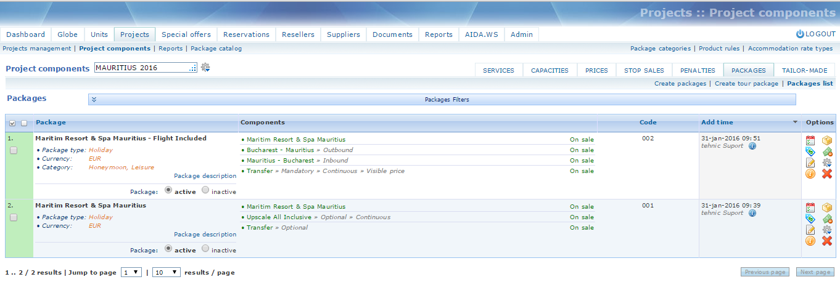This screenshot has width=840, height=282.
Task: Switch to the Stop Sales tab
Action: point(644,70)
